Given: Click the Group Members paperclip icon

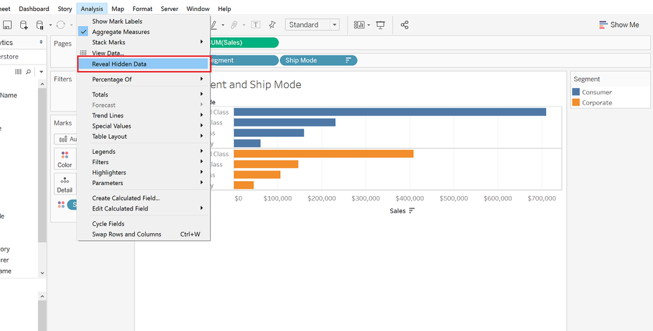Looking at the screenshot, I should [234, 25].
